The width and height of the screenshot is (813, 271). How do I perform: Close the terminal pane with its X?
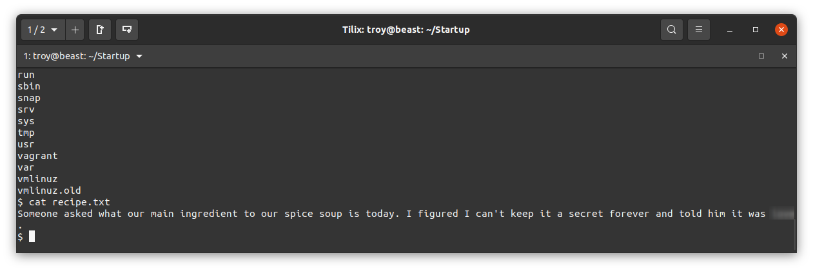pos(785,56)
